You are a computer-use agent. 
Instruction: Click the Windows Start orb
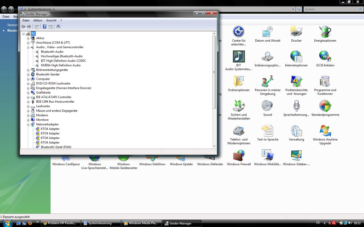tap(7, 223)
